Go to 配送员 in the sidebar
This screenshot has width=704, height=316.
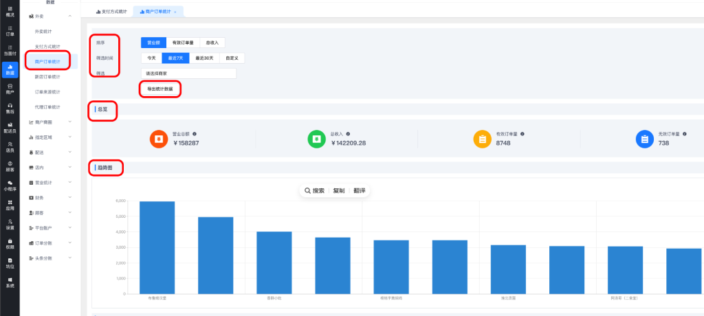pos(10,126)
